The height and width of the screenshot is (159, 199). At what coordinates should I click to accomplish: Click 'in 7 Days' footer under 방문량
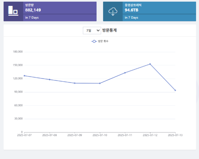pyautogui.click(x=32, y=18)
